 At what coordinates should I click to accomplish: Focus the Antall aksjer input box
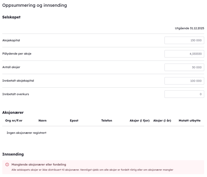(x=184, y=67)
